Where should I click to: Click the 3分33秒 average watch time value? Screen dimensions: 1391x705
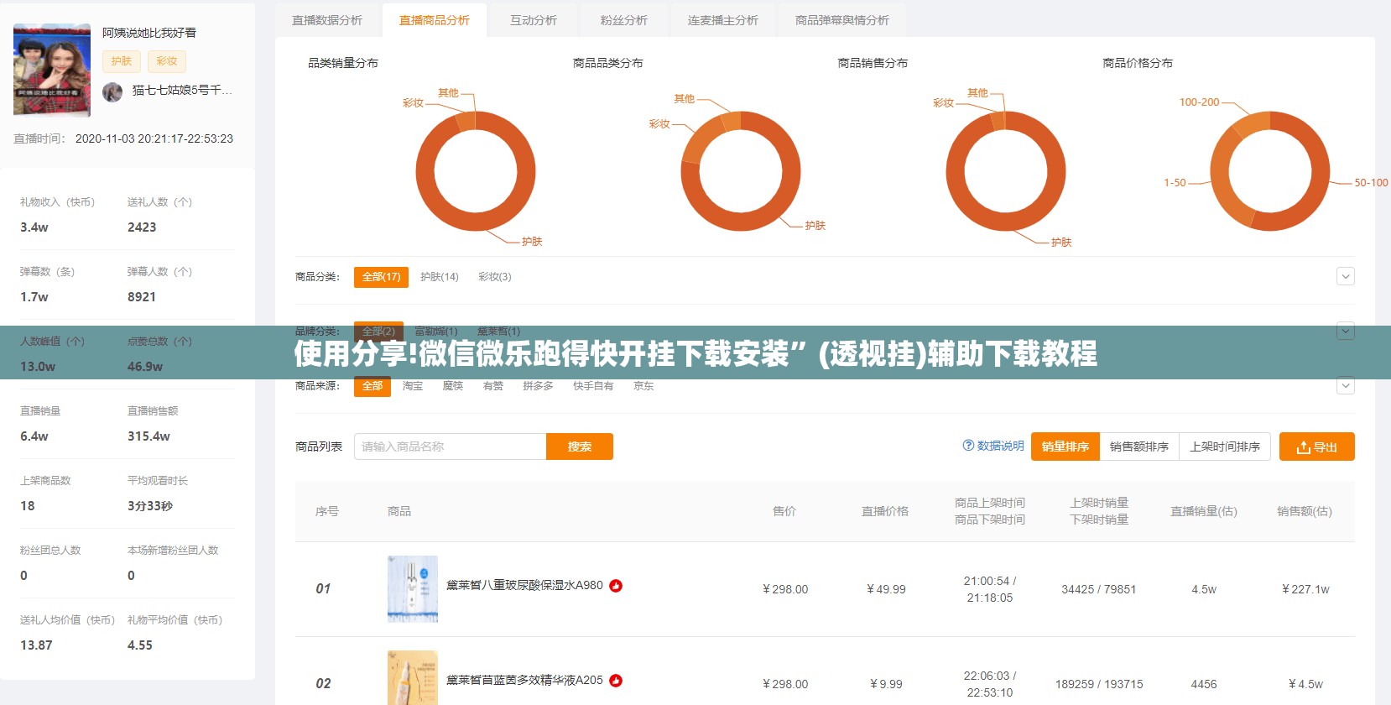[x=150, y=506]
